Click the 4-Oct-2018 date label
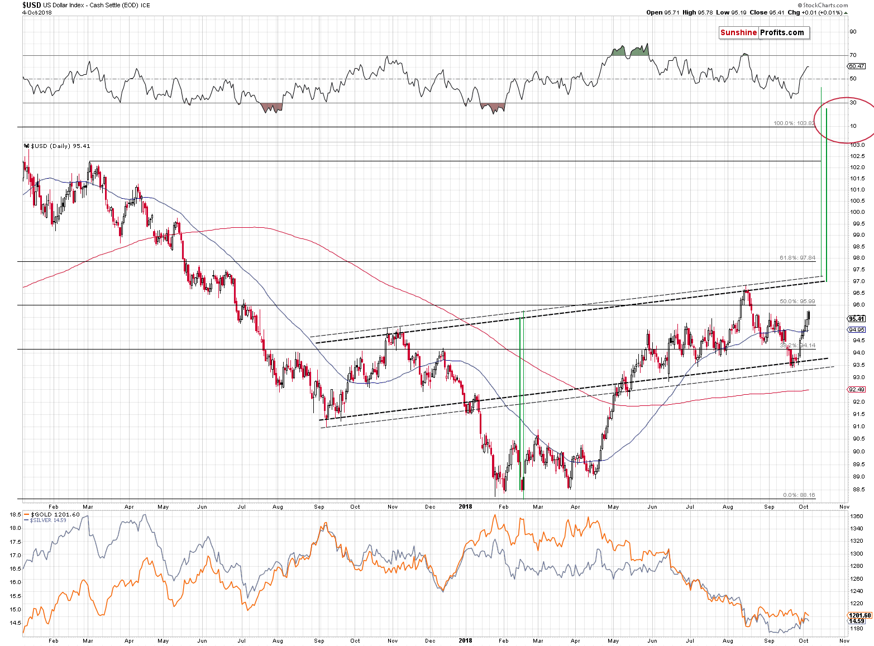This screenshot has width=874, height=646. pyautogui.click(x=37, y=12)
